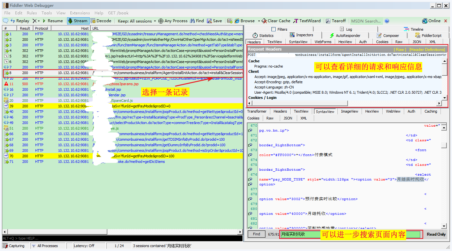Click Browse in the toolbar
452x251 pixels.
[244, 21]
